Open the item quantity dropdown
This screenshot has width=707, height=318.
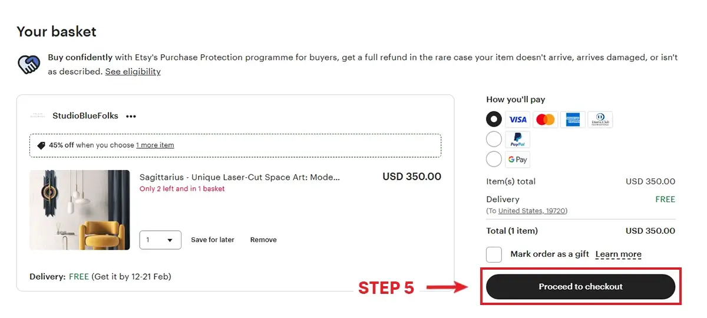point(160,240)
